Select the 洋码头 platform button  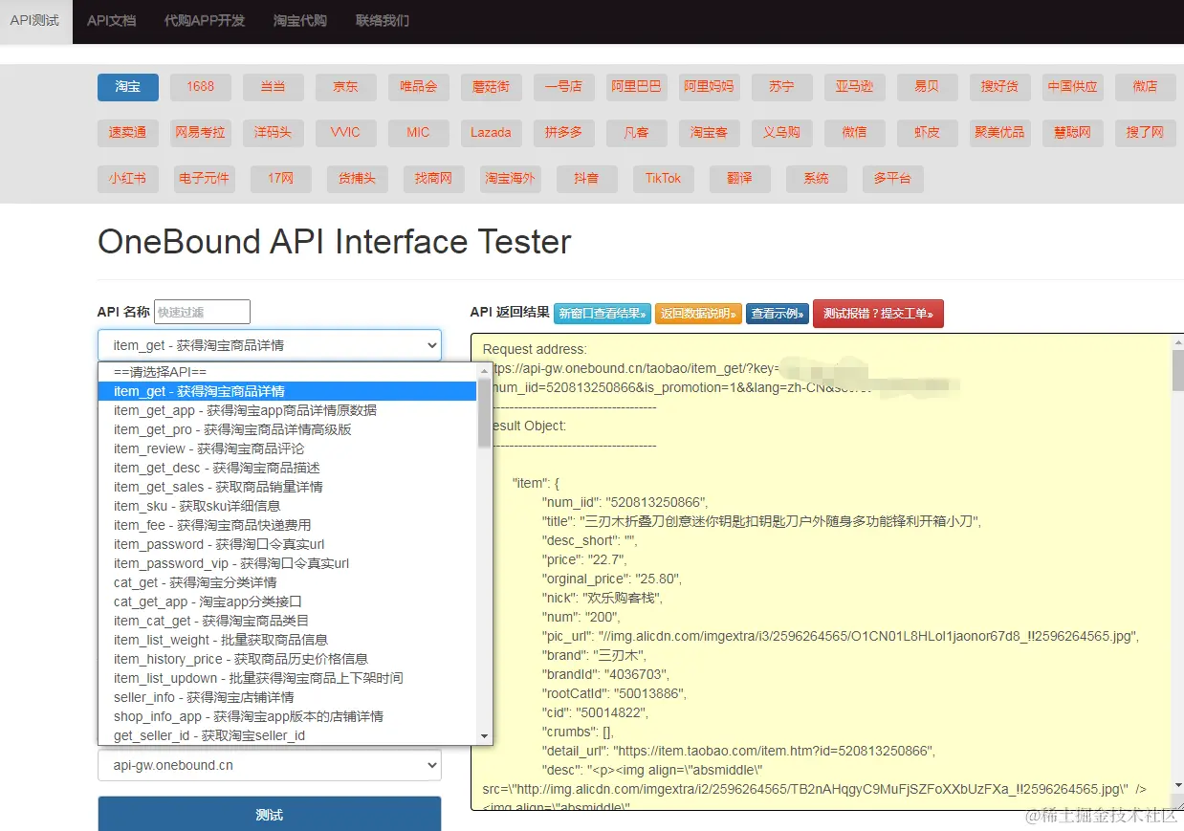pyautogui.click(x=274, y=133)
